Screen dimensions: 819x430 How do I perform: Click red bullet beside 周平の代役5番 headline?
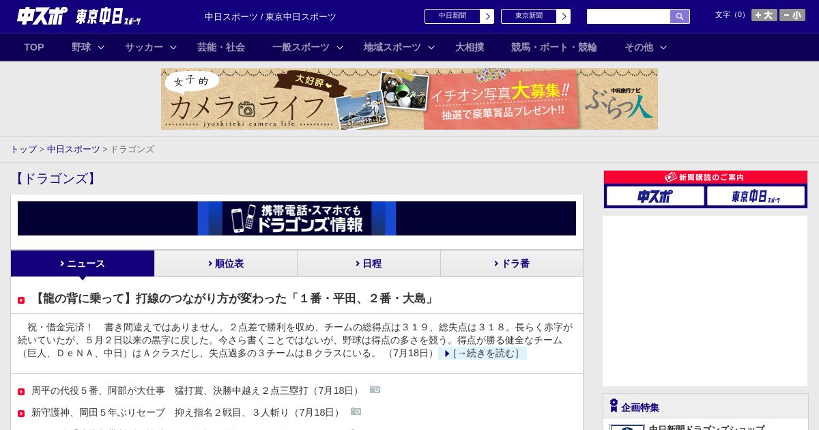(x=21, y=392)
